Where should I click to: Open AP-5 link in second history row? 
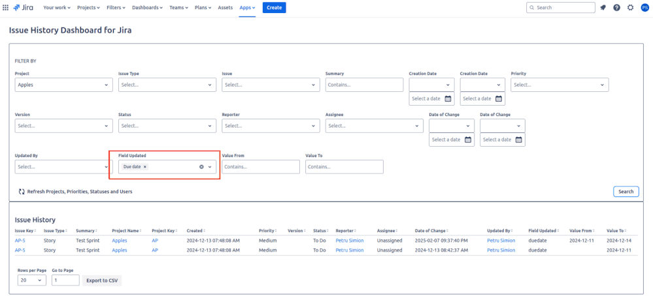(x=20, y=250)
